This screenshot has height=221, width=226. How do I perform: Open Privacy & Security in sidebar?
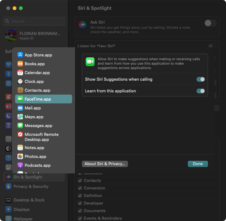click(31, 186)
